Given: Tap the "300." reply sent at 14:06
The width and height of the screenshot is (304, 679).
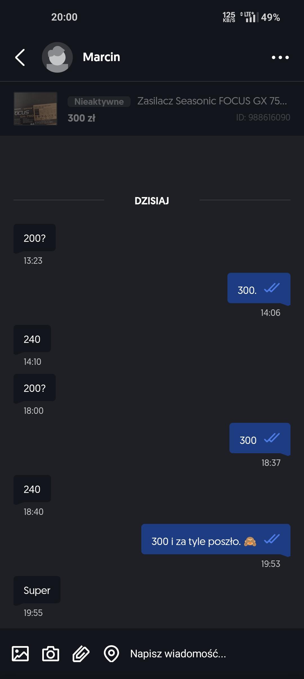Looking at the screenshot, I should (247, 290).
